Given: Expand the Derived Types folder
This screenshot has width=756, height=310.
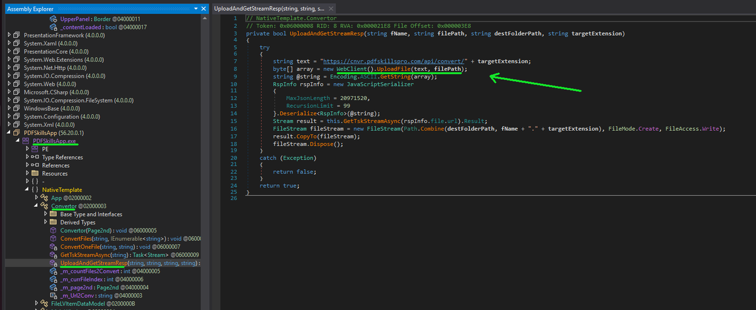Looking at the screenshot, I should click(46, 222).
